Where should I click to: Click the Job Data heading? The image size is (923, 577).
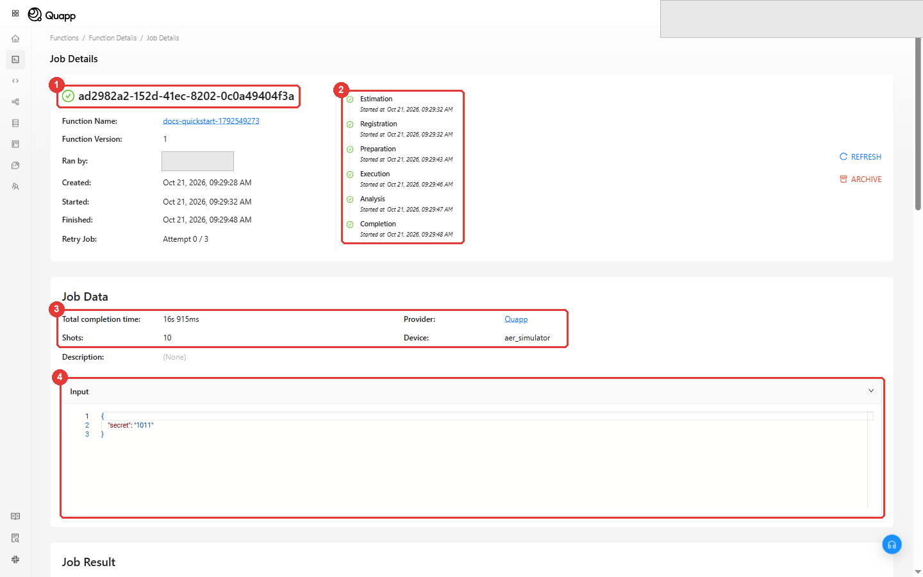[x=85, y=297]
